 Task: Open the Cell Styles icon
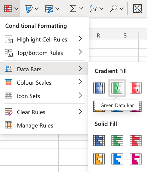click(x=49, y=9)
